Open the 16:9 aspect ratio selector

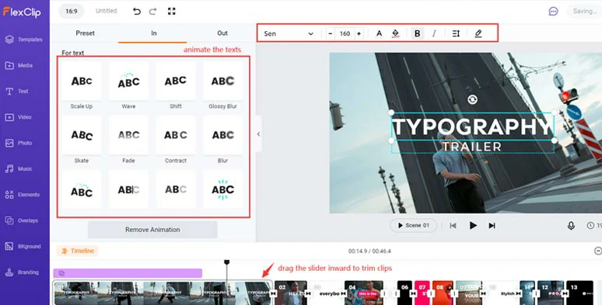tap(72, 11)
